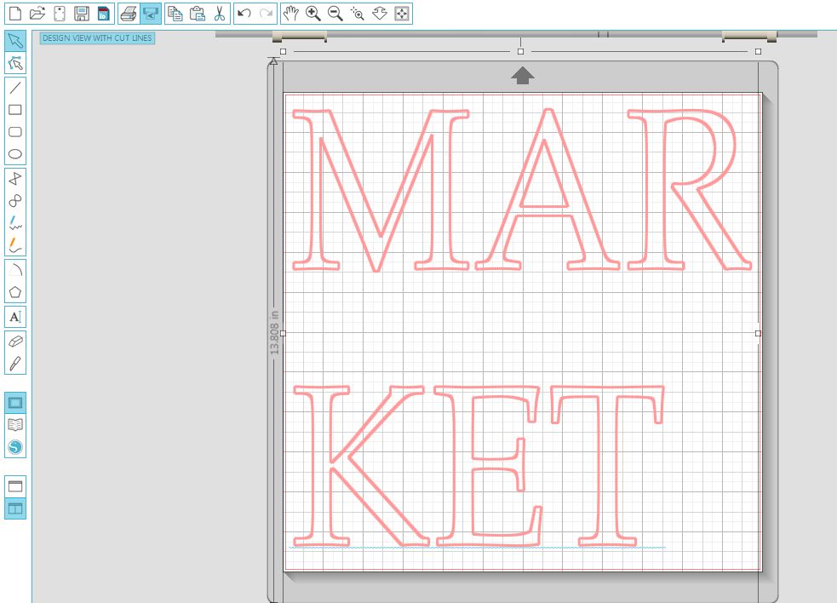Viewport: 837px width, 603px height.
Task: Copy the selected shapes
Action: [x=175, y=14]
